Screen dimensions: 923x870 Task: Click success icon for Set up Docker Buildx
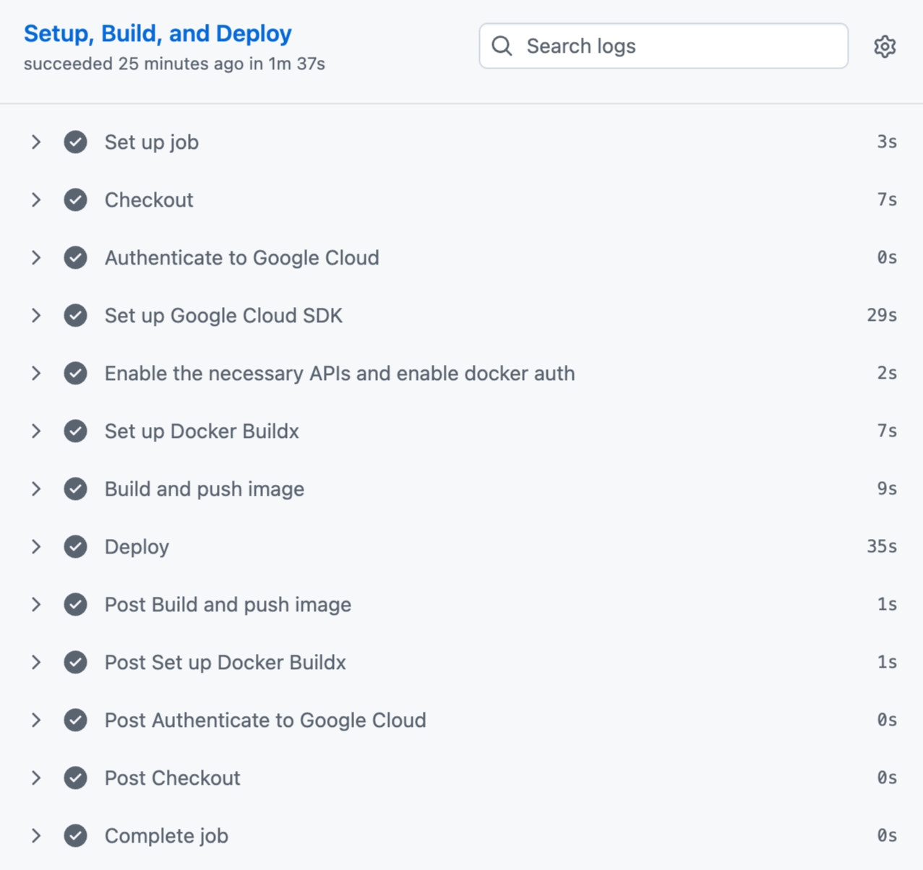pos(75,431)
